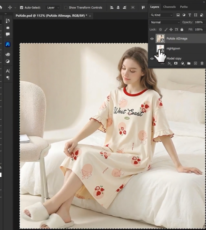Add a layer mask

click(x=176, y=63)
